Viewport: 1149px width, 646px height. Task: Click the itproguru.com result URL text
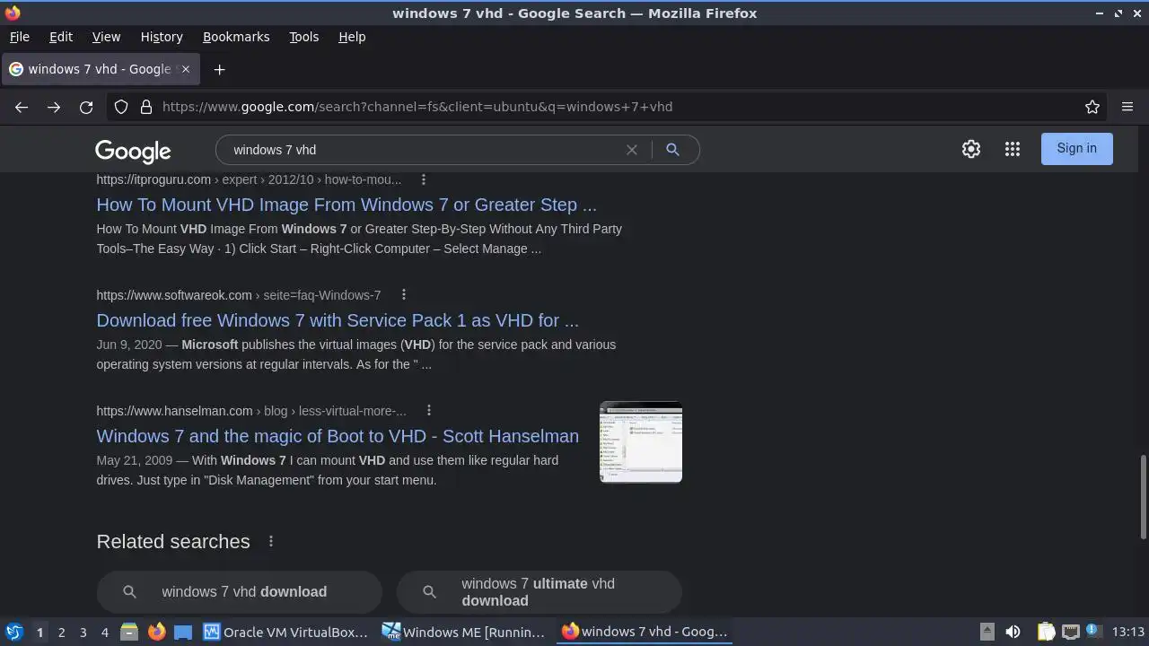[x=249, y=179]
